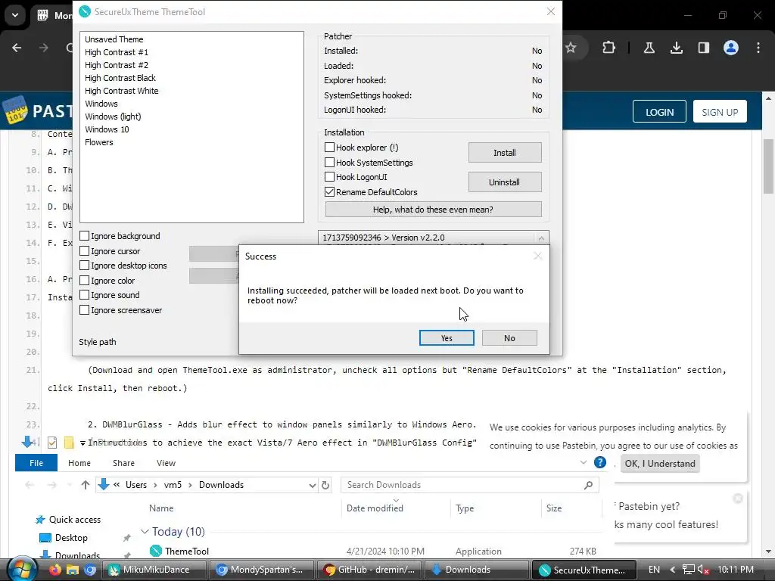Click the Uninstall button in ThemeTool
This screenshot has height=581, width=775.
pos(505,182)
